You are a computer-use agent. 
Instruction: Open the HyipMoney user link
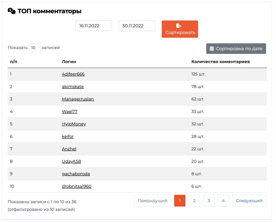[74, 124]
